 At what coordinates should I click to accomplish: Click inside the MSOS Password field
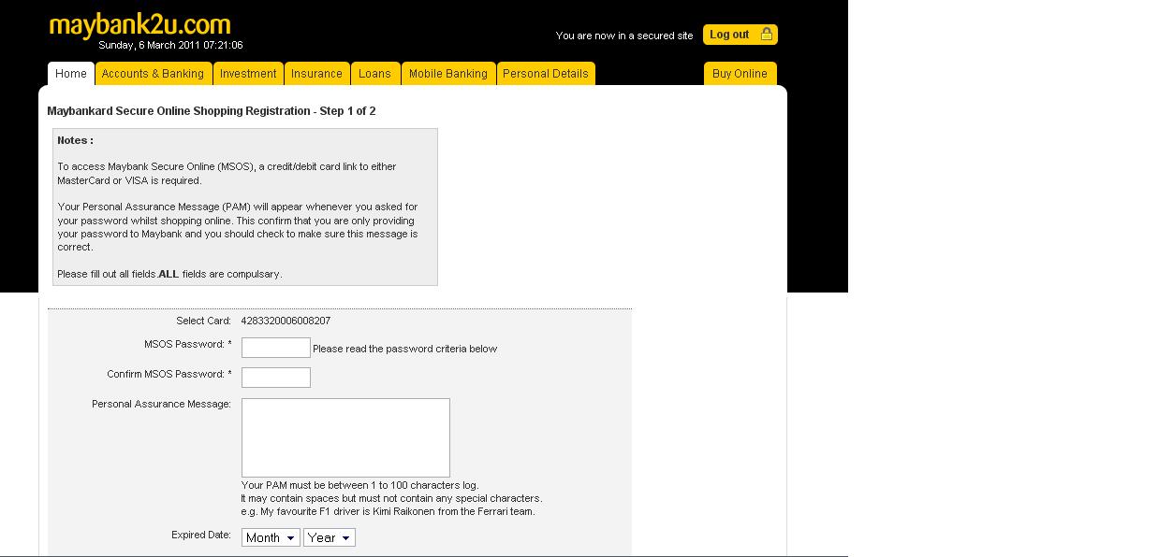275,347
